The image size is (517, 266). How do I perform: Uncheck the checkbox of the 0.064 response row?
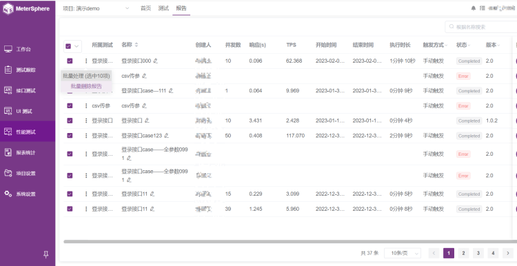tap(70, 92)
